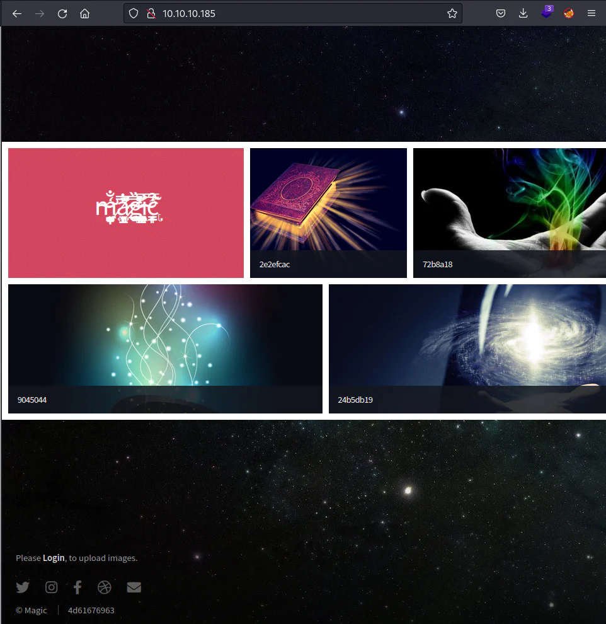Click the caption text 9045044
The image size is (606, 624).
(31, 400)
